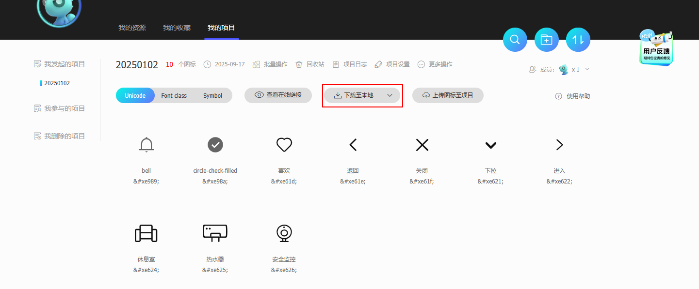Click 上传图标至项目 upload button
Image resolution: width=699 pixels, height=289 pixels.
pos(448,95)
